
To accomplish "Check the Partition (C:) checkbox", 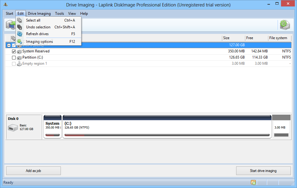I will click(14, 58).
